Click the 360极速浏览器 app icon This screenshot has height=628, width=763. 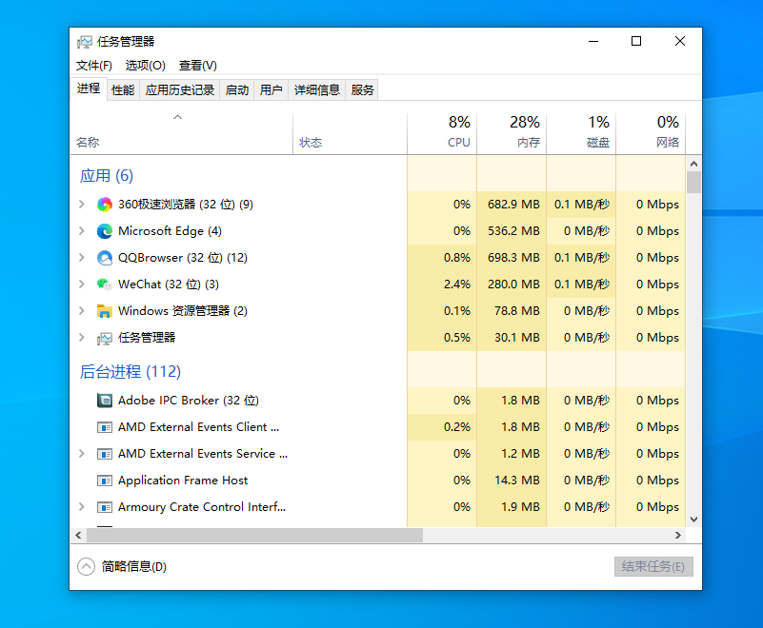click(105, 205)
